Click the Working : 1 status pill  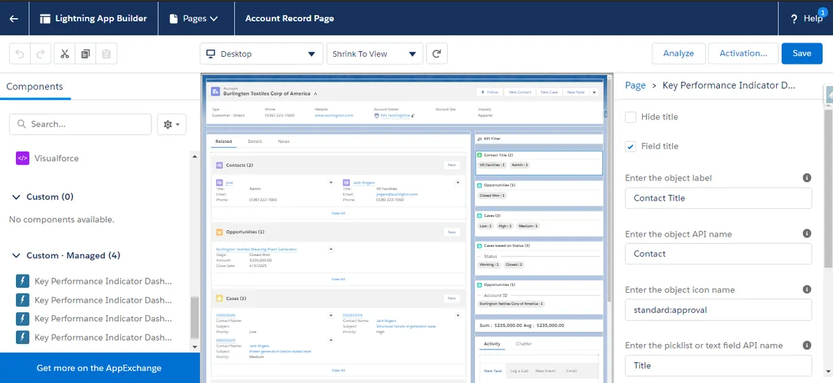(490, 264)
